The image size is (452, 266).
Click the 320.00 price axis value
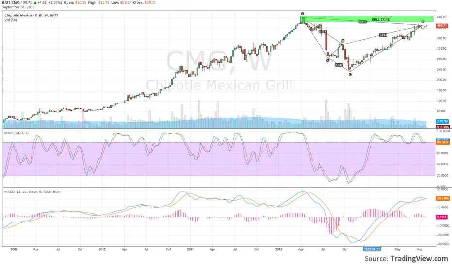pyautogui.click(x=442, y=48)
